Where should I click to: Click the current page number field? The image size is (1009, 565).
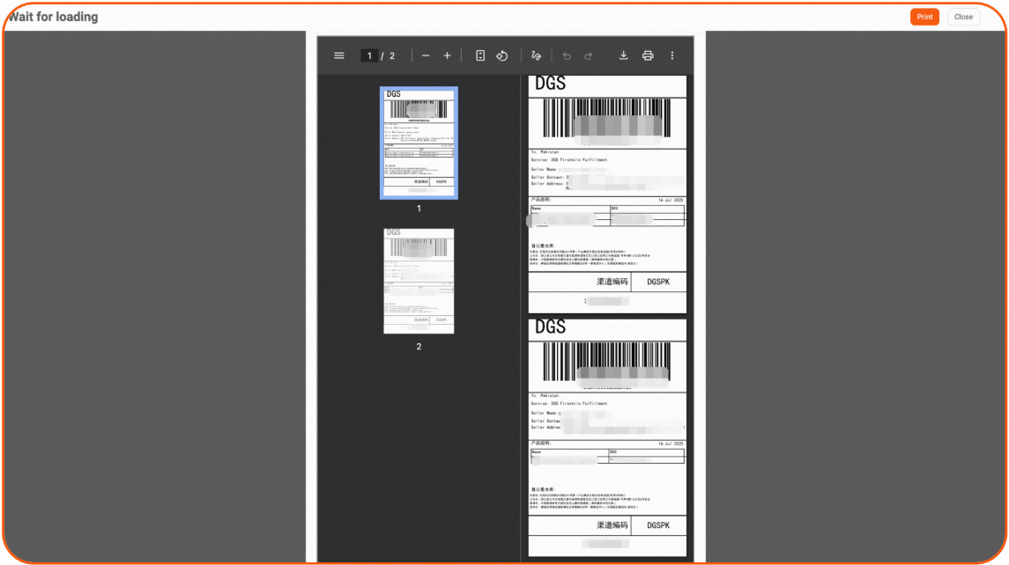[368, 55]
